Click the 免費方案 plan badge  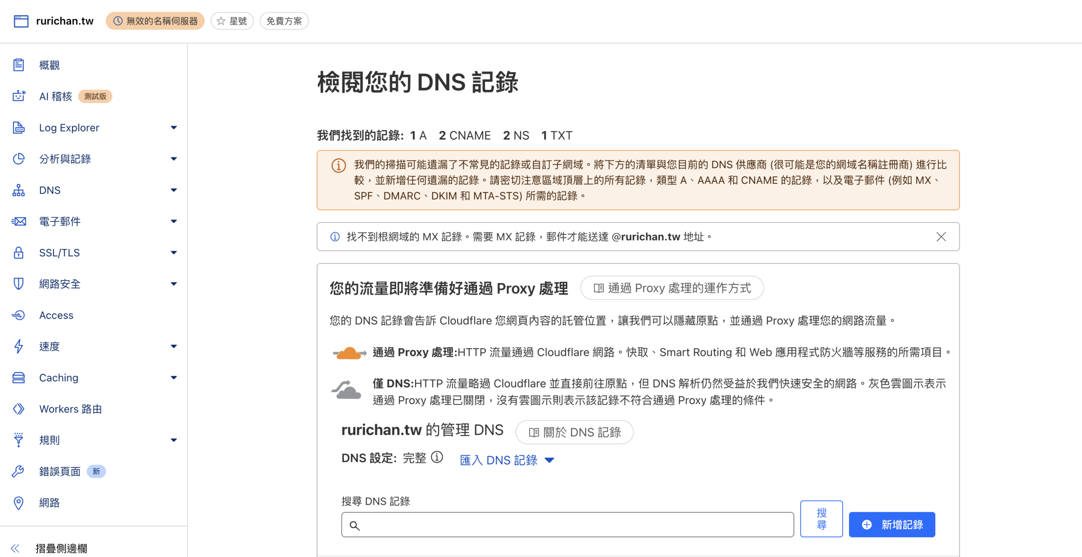[x=284, y=21]
